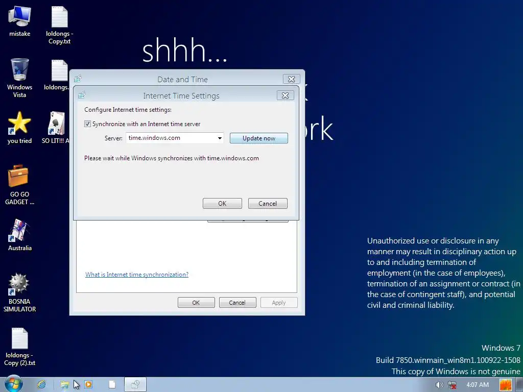Click the time.windows.com server field
The image size is (523, 392).
pos(175,138)
